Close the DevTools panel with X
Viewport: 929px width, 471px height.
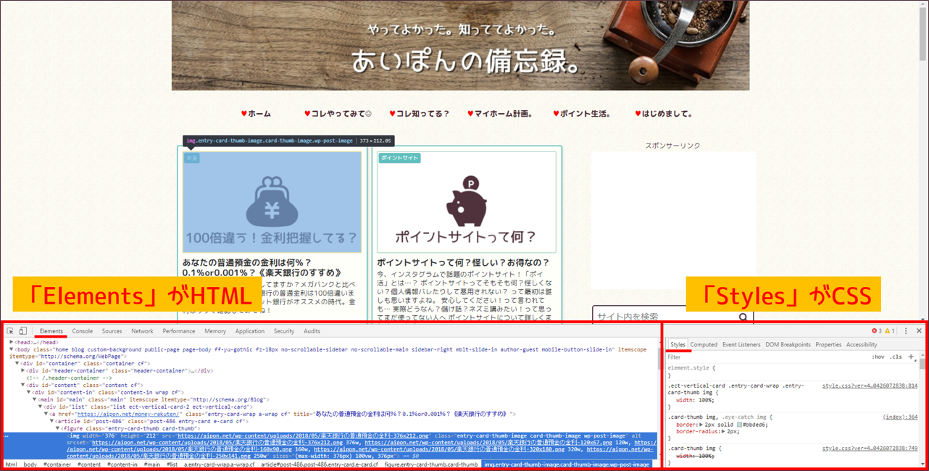point(919,331)
